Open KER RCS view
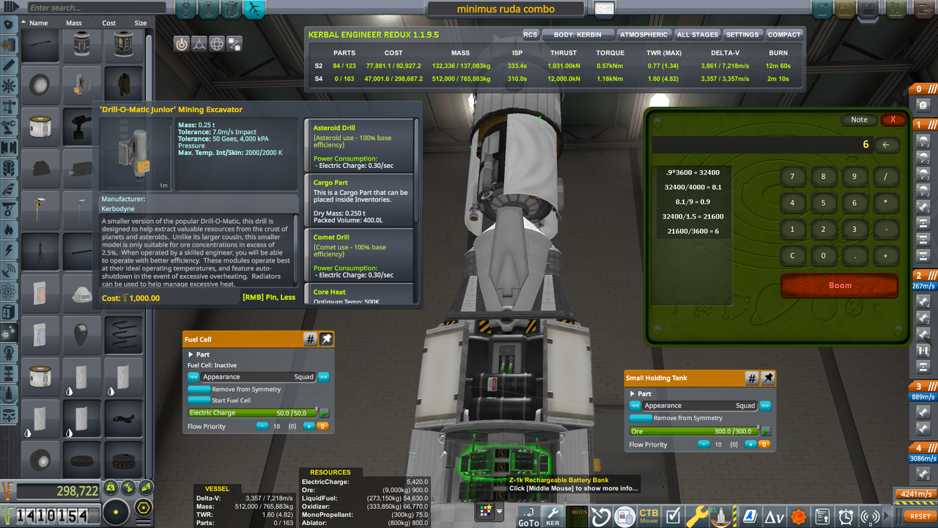The height and width of the screenshot is (528, 938). pos(530,34)
